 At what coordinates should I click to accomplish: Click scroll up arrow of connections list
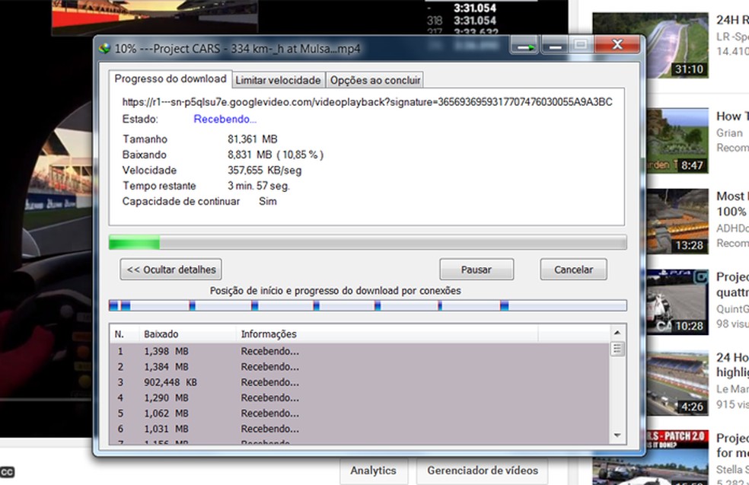click(617, 332)
